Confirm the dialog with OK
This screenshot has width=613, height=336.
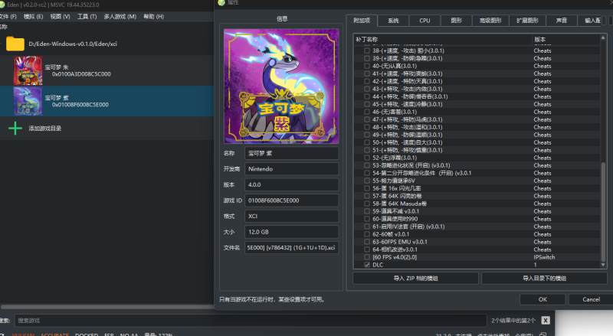click(543, 299)
